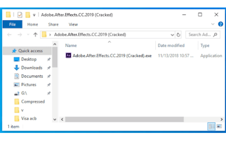Unpin the Desktop pin icon
Image resolution: width=226 pixels, height=150 pixels.
(x=49, y=59)
